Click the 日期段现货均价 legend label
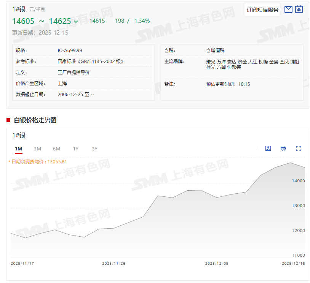 (39, 161)
